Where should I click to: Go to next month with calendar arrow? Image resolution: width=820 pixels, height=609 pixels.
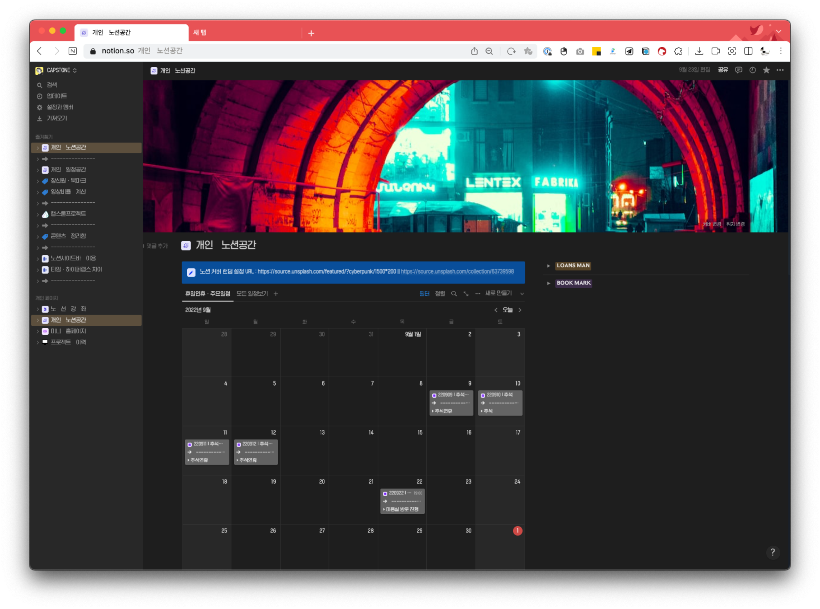(520, 310)
